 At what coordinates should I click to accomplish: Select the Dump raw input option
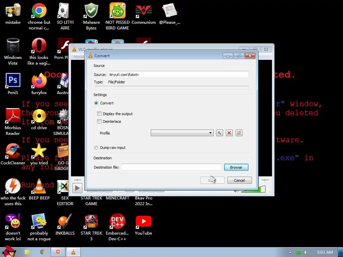click(96, 148)
